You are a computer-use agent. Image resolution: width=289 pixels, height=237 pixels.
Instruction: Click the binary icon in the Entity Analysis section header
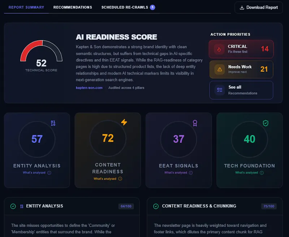coord(22,206)
